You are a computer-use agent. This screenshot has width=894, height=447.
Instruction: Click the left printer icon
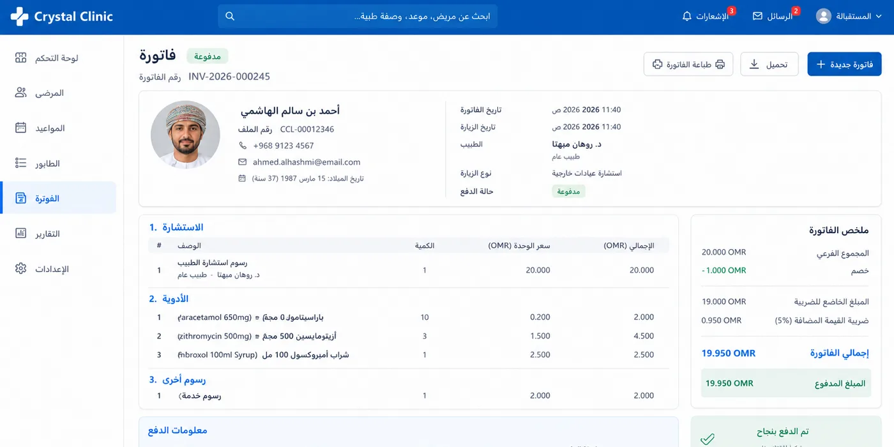tap(657, 64)
